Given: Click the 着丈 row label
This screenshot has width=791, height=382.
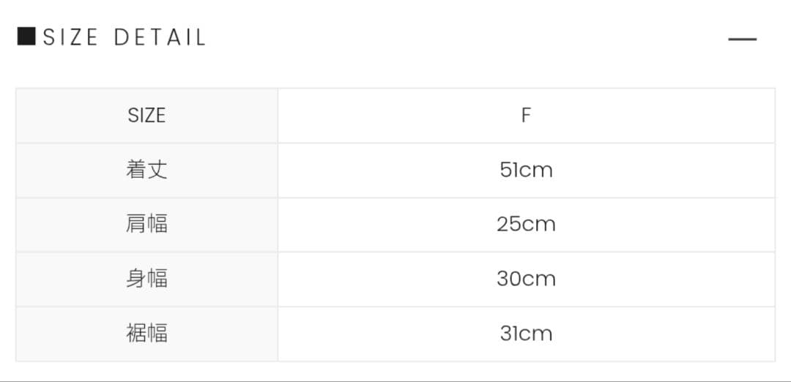Looking at the screenshot, I should tap(146, 170).
